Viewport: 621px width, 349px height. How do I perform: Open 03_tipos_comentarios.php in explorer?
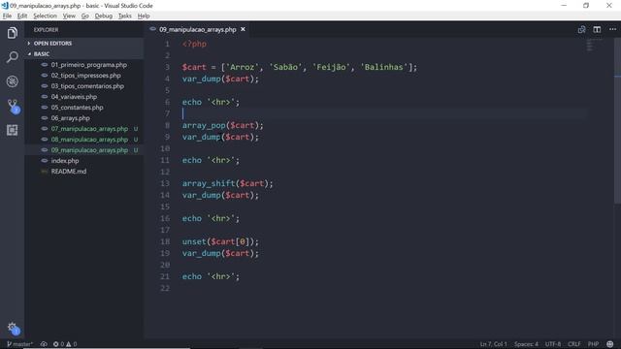84,86
